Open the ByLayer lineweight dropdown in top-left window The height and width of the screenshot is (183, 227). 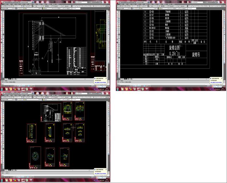[x=68, y=8]
